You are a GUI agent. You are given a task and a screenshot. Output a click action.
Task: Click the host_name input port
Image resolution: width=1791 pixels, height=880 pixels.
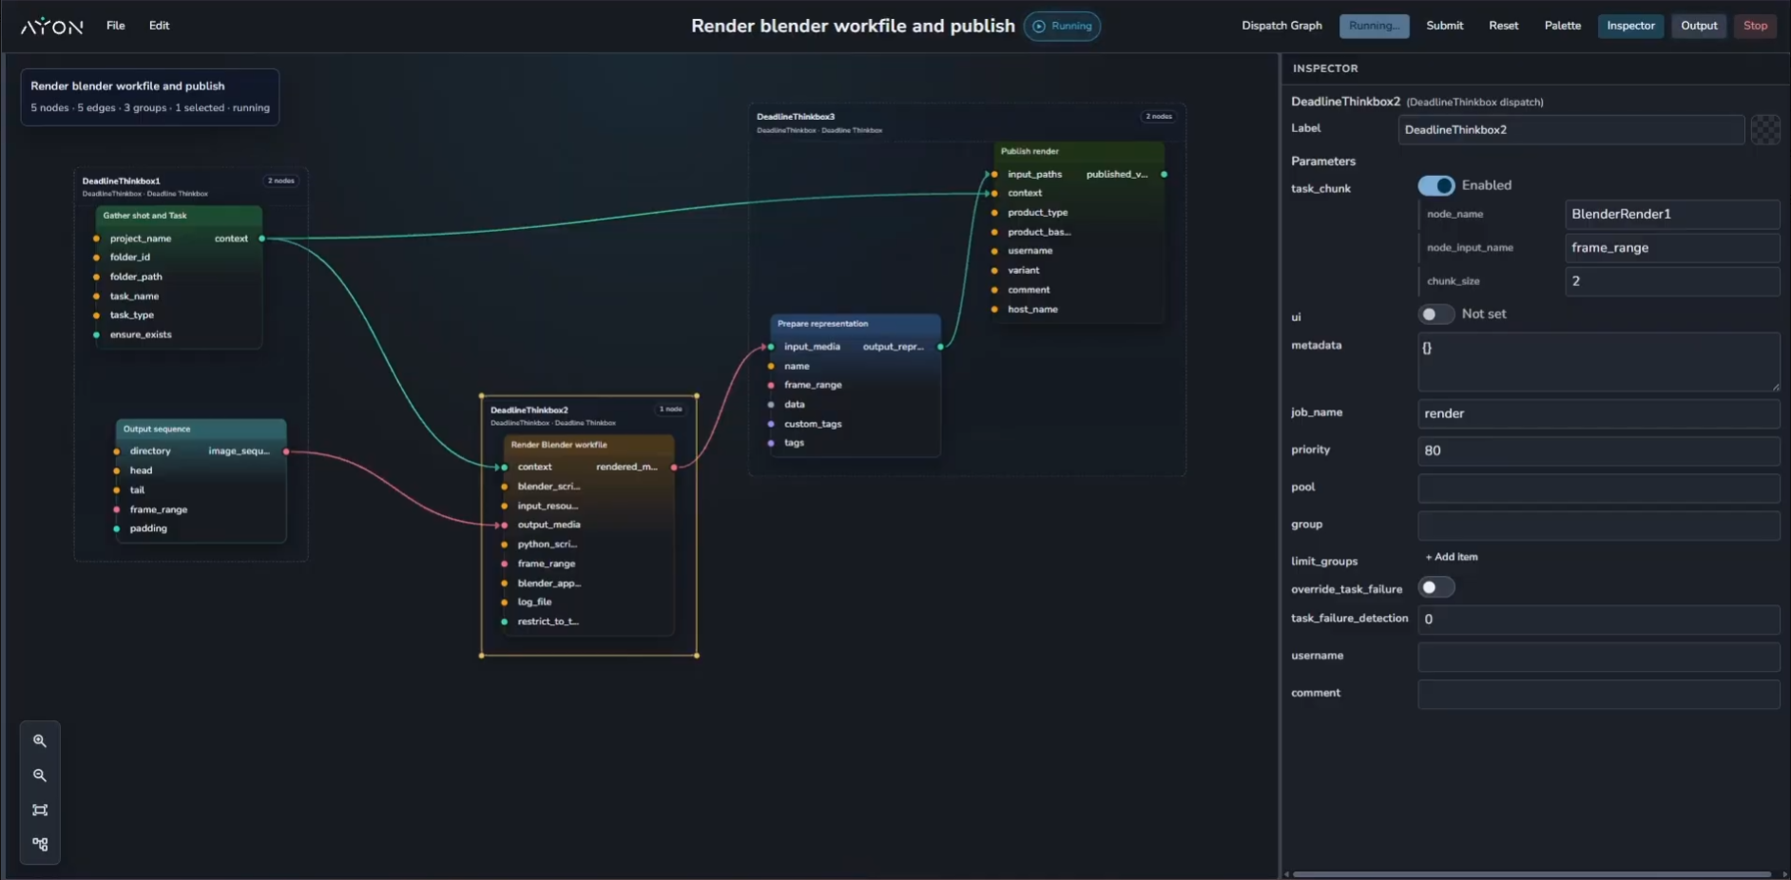pyautogui.click(x=994, y=309)
